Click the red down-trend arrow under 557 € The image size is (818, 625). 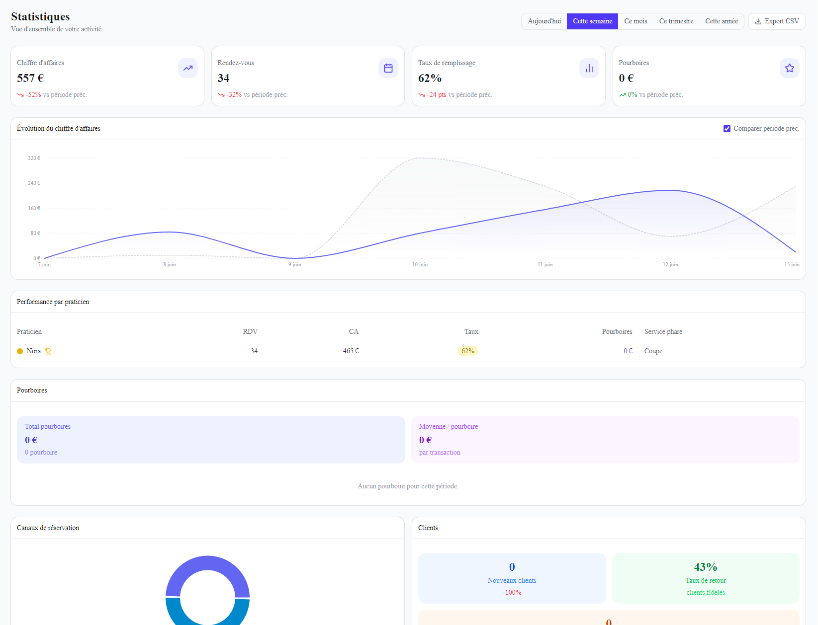[x=20, y=95]
